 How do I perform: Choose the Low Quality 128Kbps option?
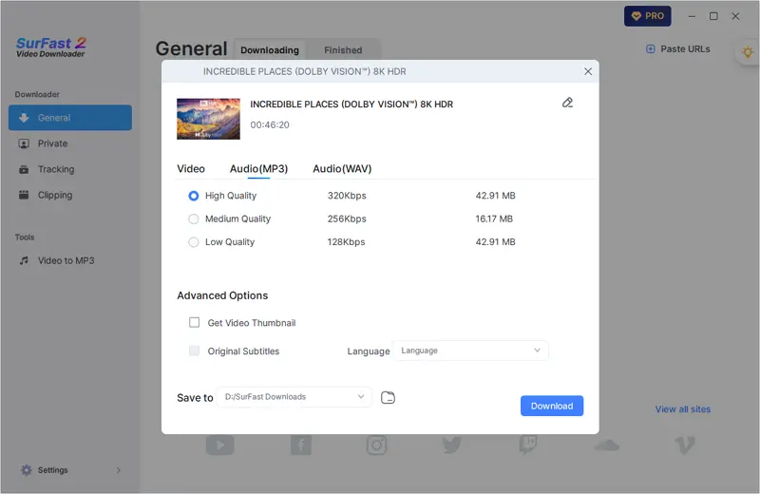[194, 242]
